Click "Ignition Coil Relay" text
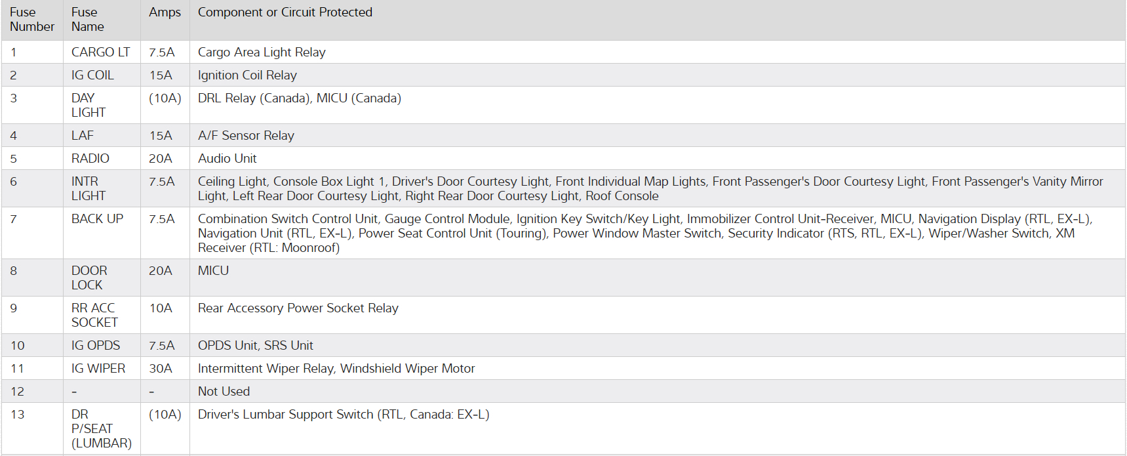The width and height of the screenshot is (1127, 456). coord(247,75)
